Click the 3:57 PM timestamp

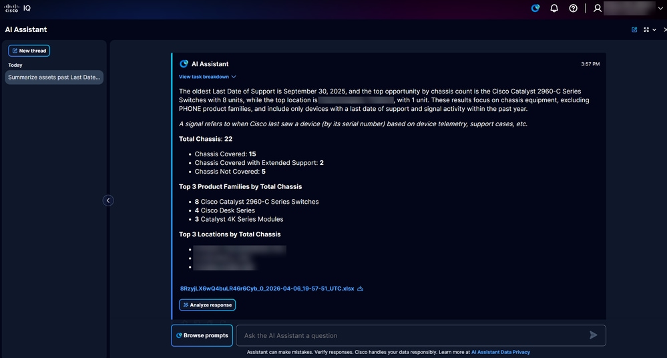point(590,64)
